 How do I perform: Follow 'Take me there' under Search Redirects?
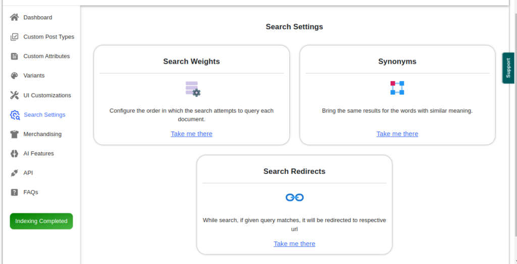(294, 244)
